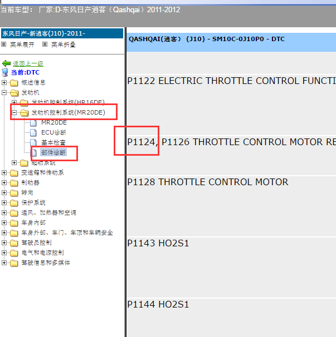The height and width of the screenshot is (337, 336).
Task: Expand the 概述信息 tree node
Action: [4, 82]
